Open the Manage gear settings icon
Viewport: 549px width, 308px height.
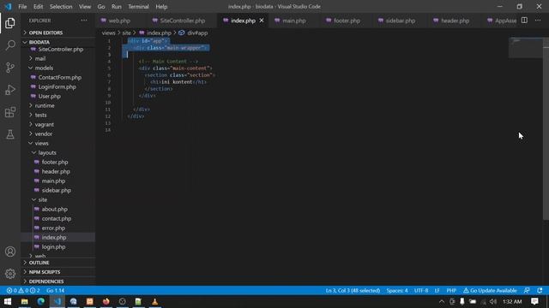10,274
